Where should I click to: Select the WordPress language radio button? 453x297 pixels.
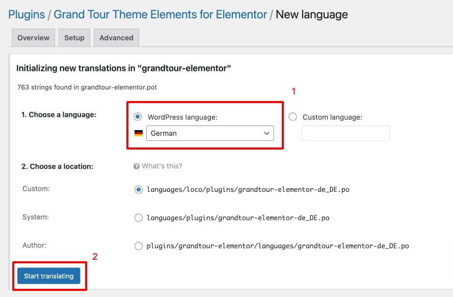click(x=138, y=116)
